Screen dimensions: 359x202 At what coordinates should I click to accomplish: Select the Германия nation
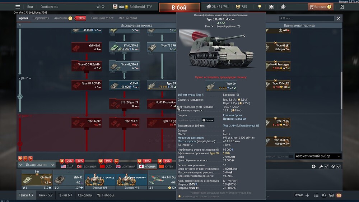(87, 166)
